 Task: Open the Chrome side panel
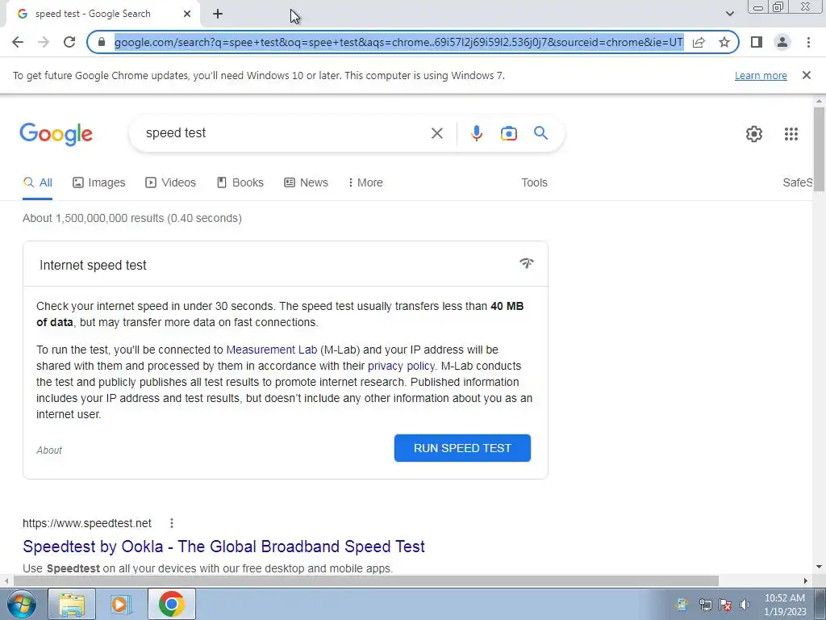[x=757, y=42]
